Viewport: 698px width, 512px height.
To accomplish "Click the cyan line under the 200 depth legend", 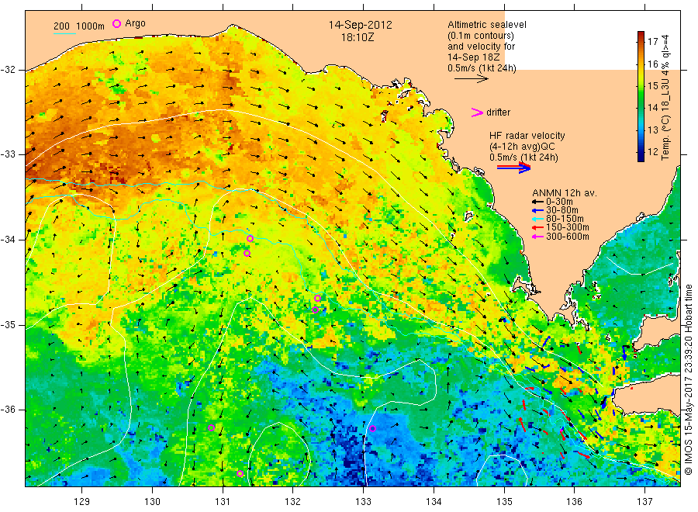I will tap(64, 33).
